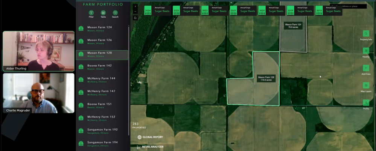
Task: Click the barn icon for McHenry Farm 144
Action: coord(81,80)
